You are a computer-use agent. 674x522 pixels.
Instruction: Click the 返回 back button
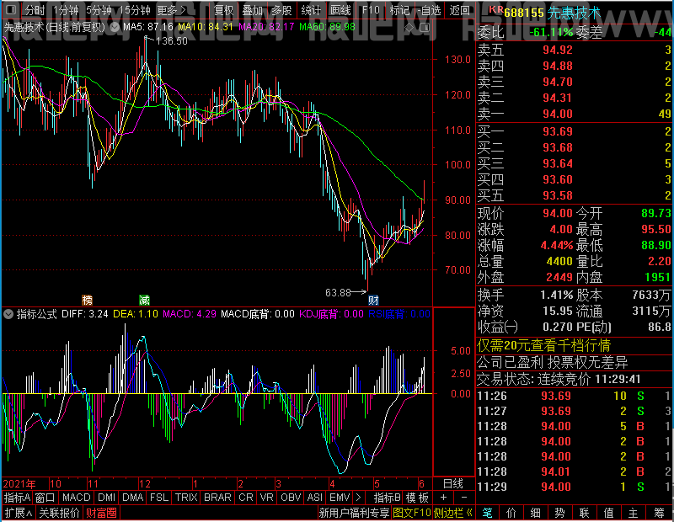[459, 10]
